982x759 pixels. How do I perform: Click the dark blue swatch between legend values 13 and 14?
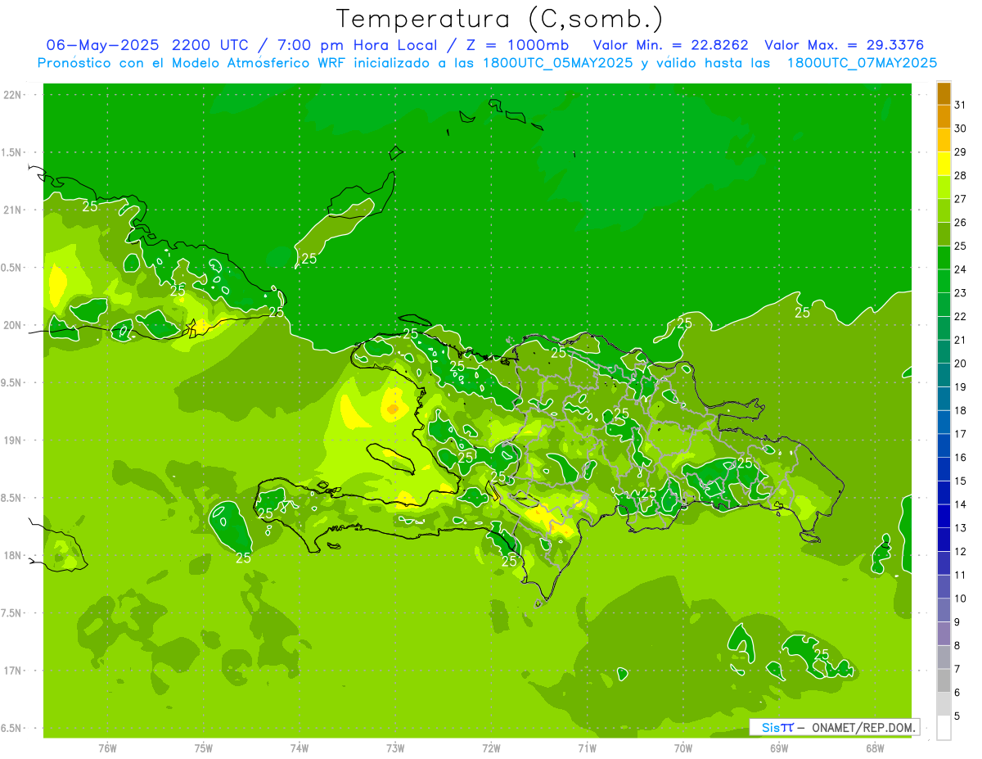point(944,516)
